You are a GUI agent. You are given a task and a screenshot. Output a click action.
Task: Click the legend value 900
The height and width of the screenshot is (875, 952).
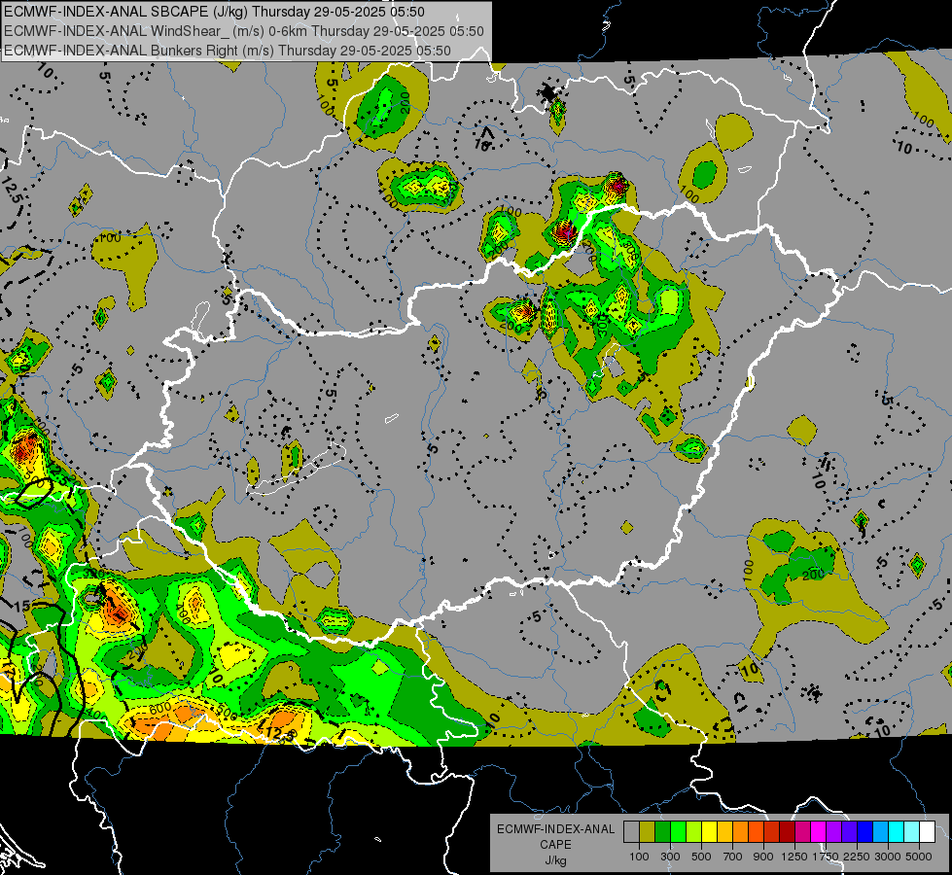tap(763, 857)
